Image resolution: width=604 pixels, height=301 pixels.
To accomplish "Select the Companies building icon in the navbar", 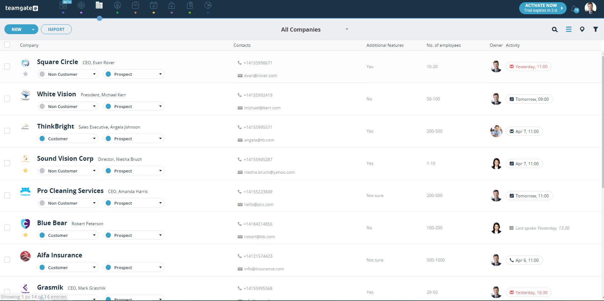I will pyautogui.click(x=99, y=5).
